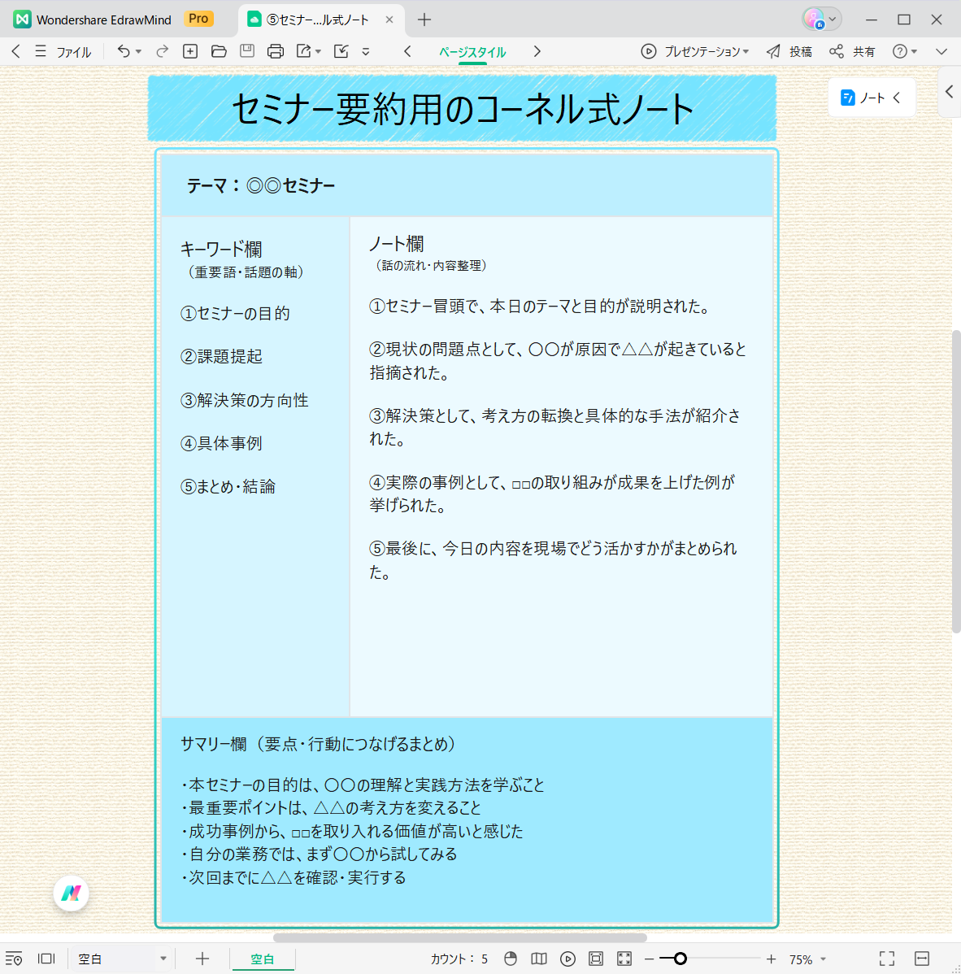Adjust the zoom slider
The width and height of the screenshot is (961, 974).
(x=679, y=959)
